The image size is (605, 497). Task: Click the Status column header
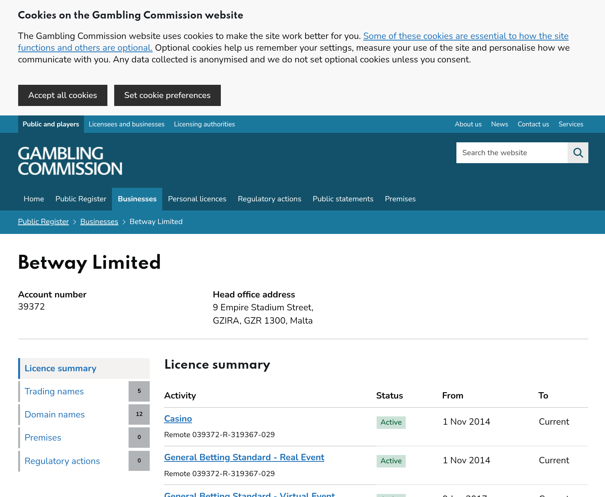tap(389, 396)
